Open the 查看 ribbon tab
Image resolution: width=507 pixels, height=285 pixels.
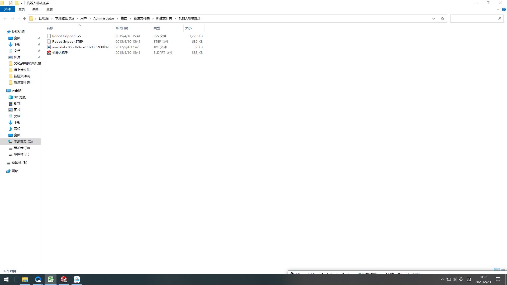[49, 9]
